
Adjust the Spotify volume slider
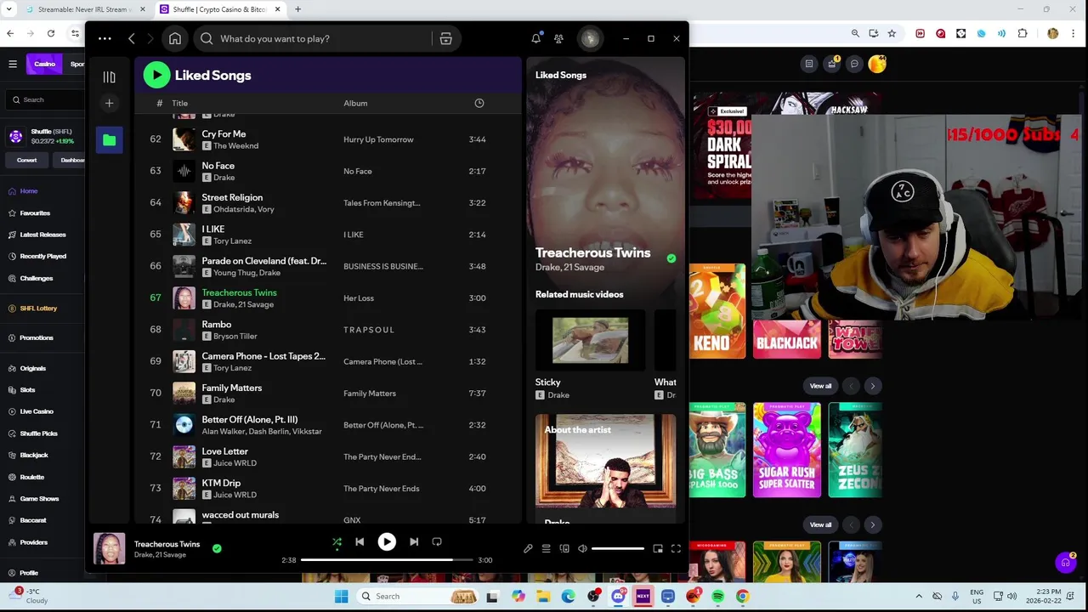coord(617,549)
